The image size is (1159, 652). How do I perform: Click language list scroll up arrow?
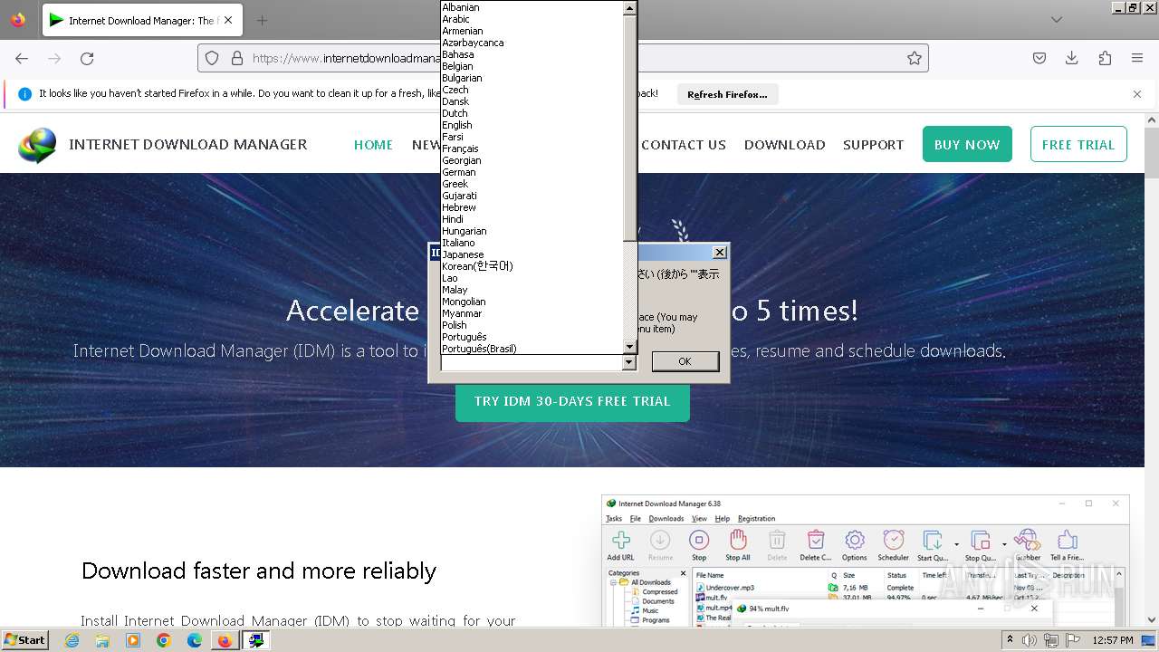point(630,7)
